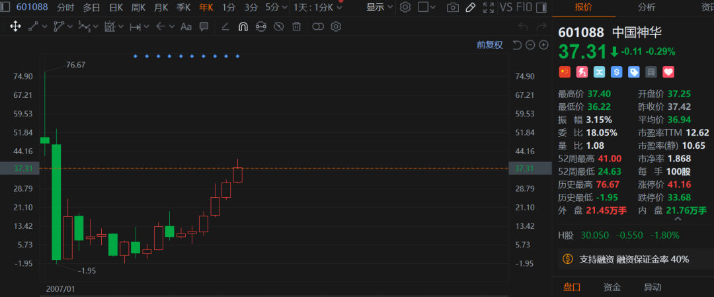Viewport: 714px width, 297px height.
Task: Select the 1分 one-minute period
Action: (229, 7)
